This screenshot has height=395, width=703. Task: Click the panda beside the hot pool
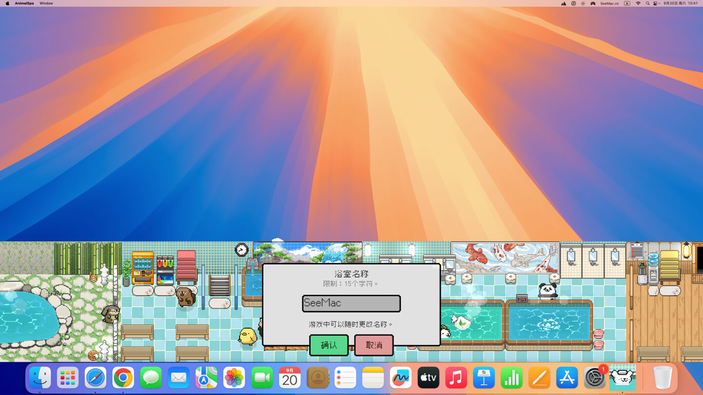tap(548, 291)
